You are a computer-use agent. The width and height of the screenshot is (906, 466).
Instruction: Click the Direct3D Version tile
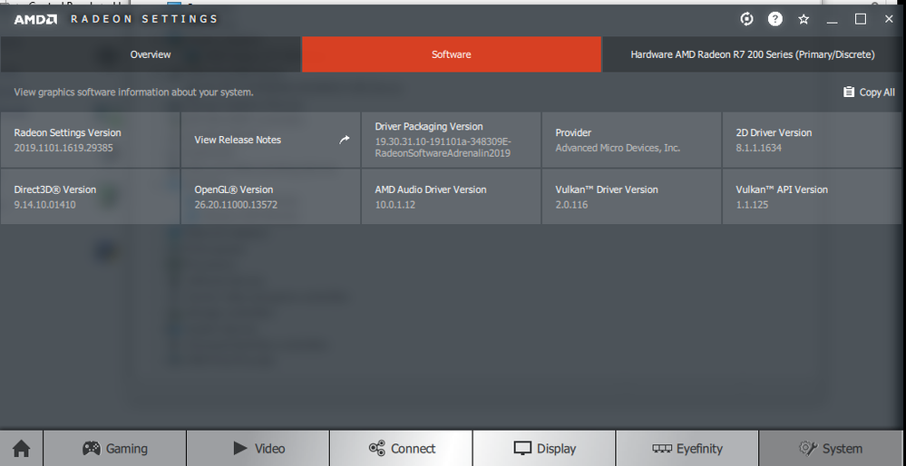pos(90,197)
